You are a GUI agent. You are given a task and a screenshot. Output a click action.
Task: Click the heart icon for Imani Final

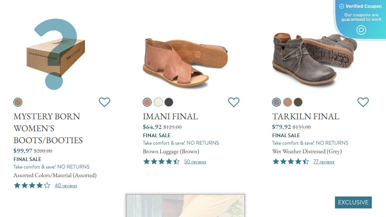[x=234, y=102]
